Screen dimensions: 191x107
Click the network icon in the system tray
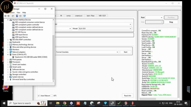coord(163,103)
